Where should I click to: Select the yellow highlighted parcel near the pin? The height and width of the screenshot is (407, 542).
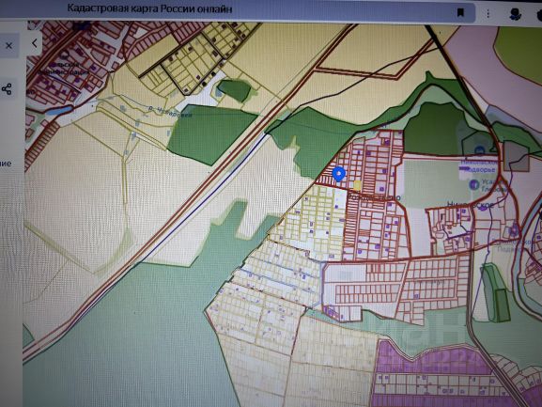357,186
